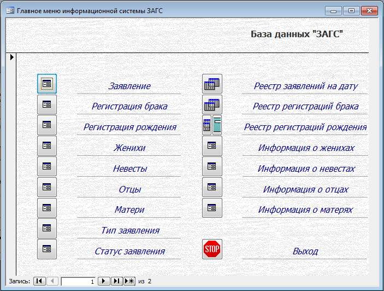Viewport: 384px width, 291px height.
Task: Go to next record button
Action: (104, 281)
